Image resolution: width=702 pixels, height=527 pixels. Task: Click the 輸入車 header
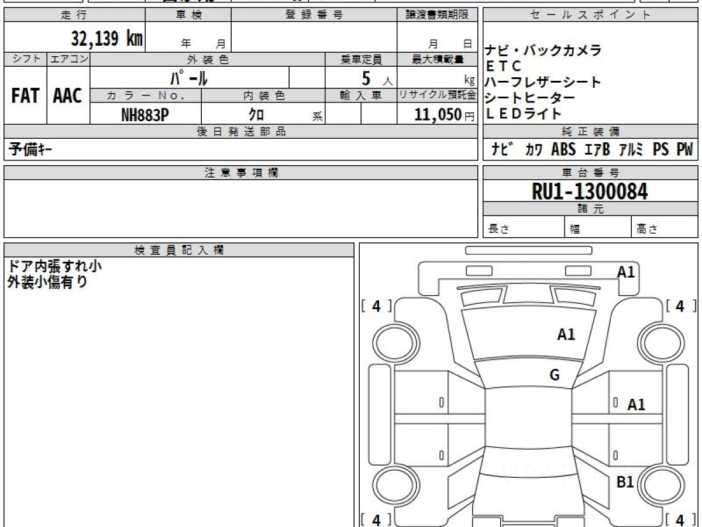point(361,95)
